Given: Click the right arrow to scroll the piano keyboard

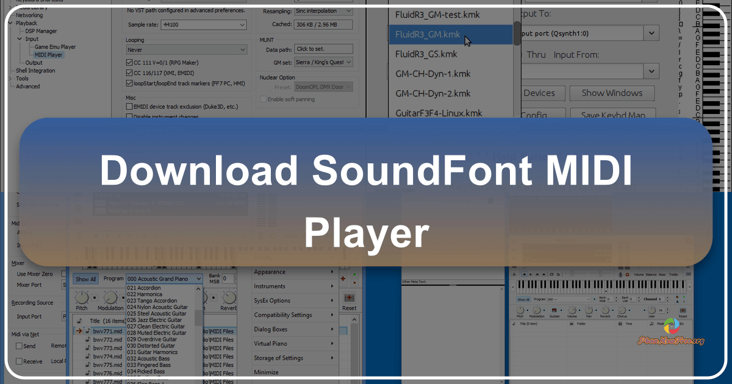Looking at the screenshot, I should tap(689, 287).
